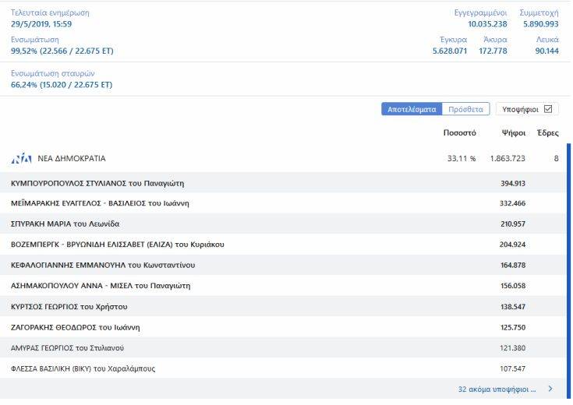
Task: Click the Ψήφοι column header
Action: (513, 133)
